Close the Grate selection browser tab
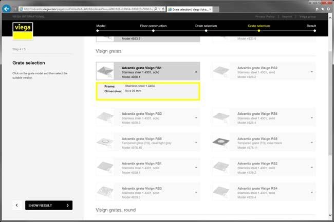This screenshot has height=222, width=334. 210,9
